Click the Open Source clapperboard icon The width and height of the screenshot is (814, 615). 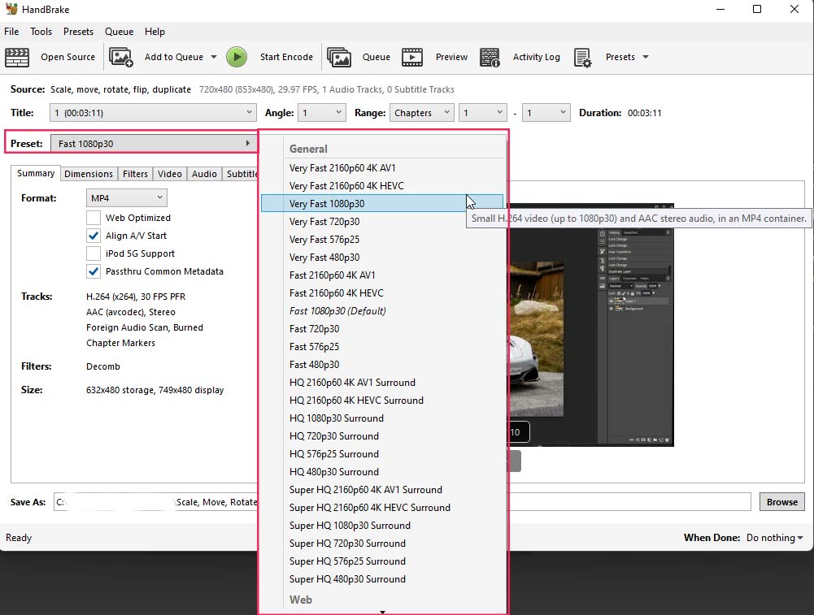17,57
